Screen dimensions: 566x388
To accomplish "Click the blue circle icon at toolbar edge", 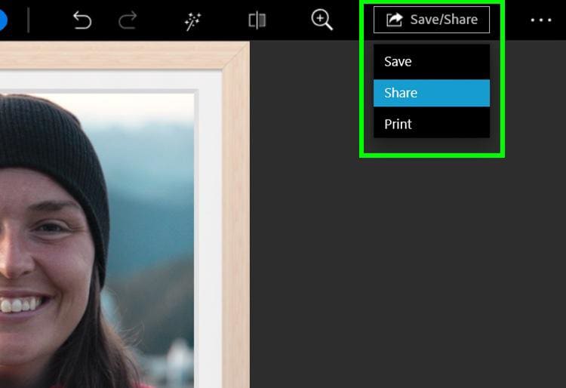I will click(3, 20).
